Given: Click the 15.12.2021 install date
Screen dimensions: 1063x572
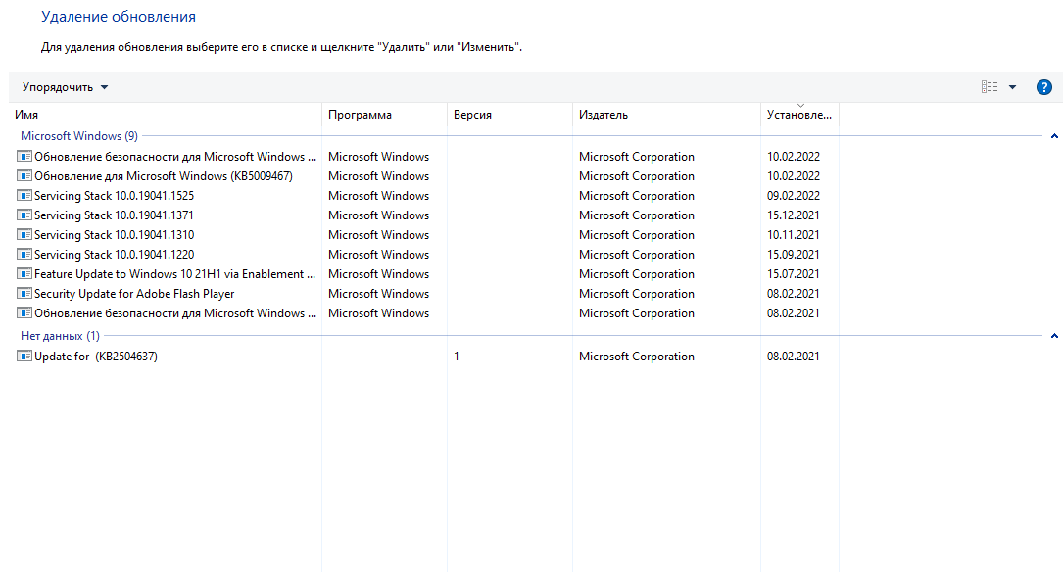Looking at the screenshot, I should (x=794, y=215).
